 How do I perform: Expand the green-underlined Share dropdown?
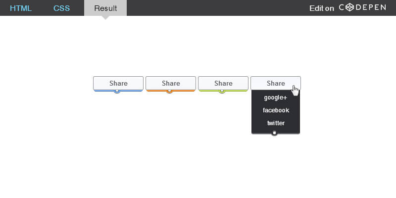[x=223, y=83]
